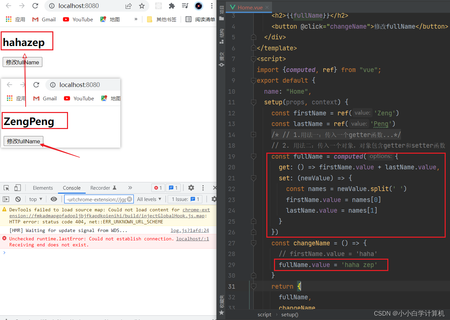The height and width of the screenshot is (320, 450).
Task: Activate the DevTools inspect element picker
Action: (6, 188)
